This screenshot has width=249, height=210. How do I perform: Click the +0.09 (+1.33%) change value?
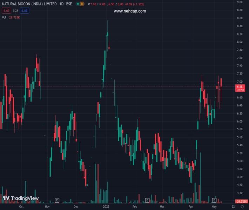pos(131,4)
